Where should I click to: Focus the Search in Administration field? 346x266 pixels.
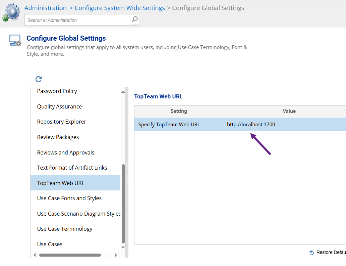(x=77, y=20)
